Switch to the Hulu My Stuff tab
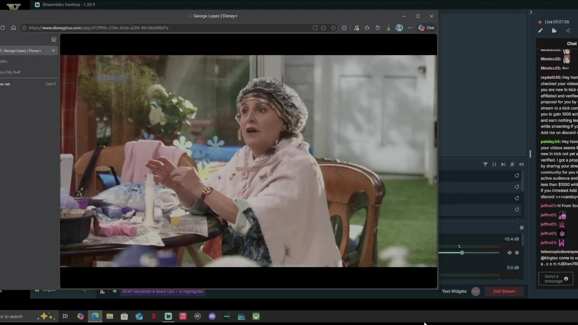 click(28, 72)
